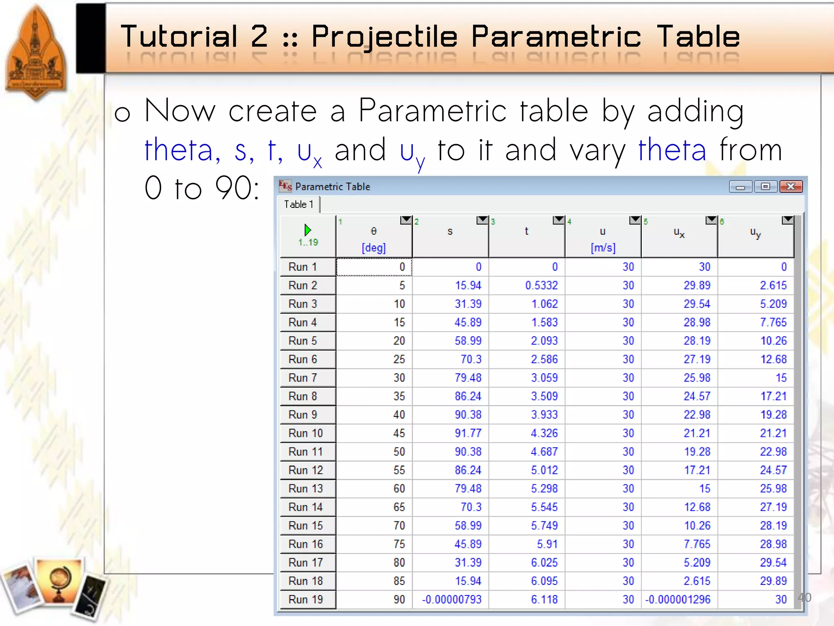Viewport: 834px width, 626px height.
Task: Minimize the Parametric Table window
Action: (x=740, y=187)
